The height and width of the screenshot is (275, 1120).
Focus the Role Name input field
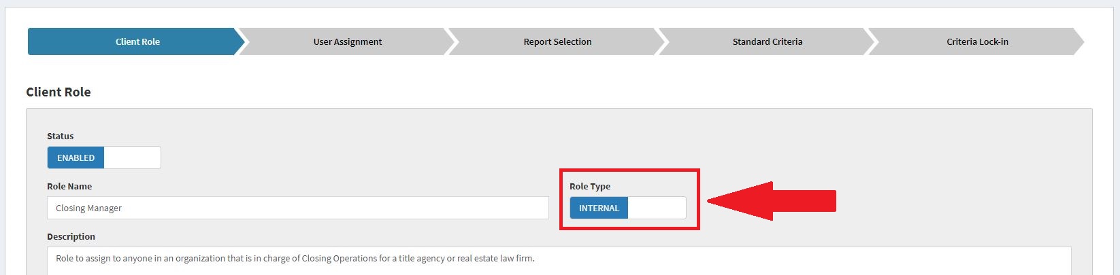click(297, 208)
